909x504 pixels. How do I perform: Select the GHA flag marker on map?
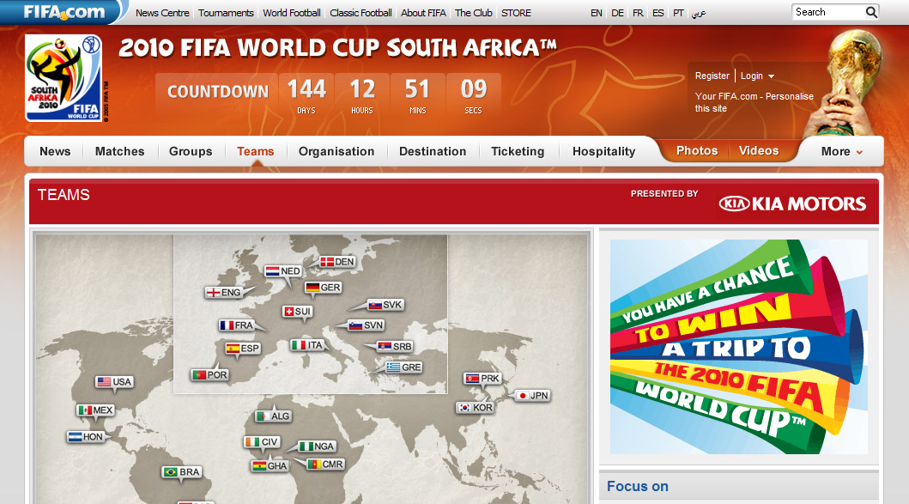270,465
